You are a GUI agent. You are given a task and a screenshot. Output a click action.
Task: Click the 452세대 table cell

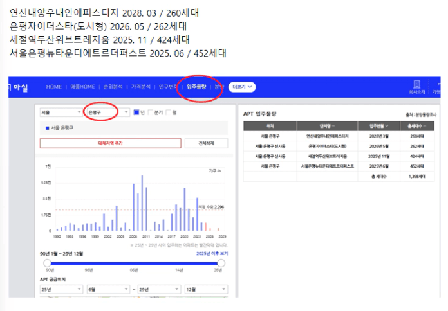(417, 166)
